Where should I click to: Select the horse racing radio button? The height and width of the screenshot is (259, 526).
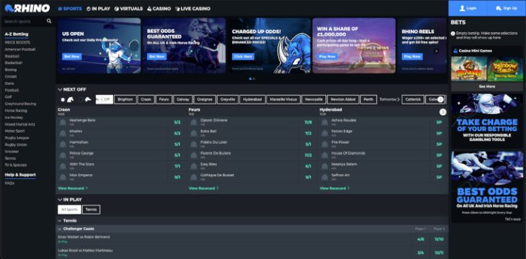63,100
